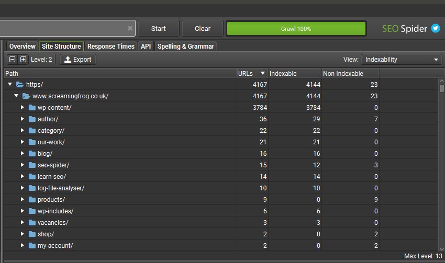Expand the category/ folder

click(22, 130)
